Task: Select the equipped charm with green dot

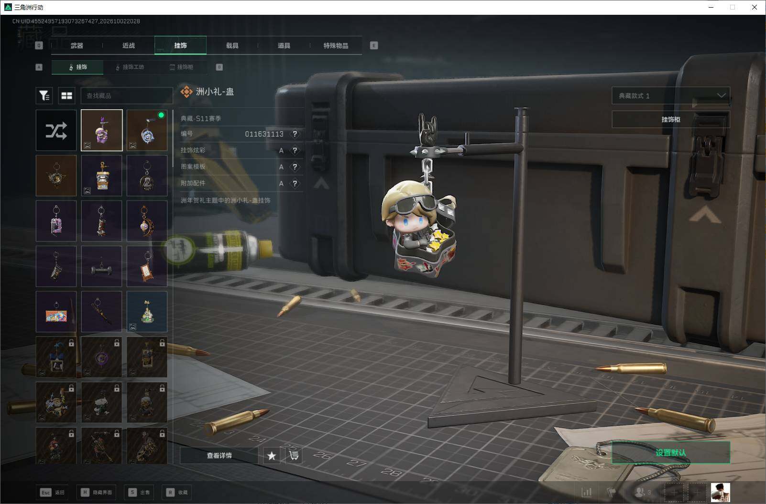Action: [147, 130]
